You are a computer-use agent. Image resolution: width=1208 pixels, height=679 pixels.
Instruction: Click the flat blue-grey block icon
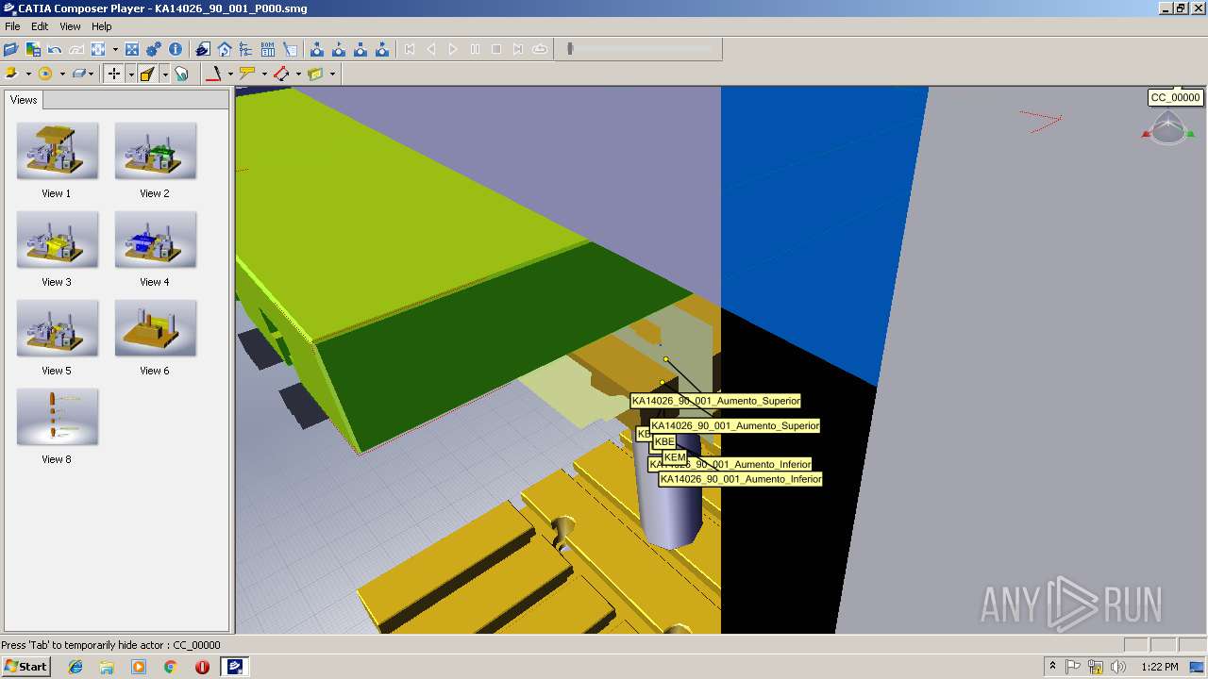point(78,74)
